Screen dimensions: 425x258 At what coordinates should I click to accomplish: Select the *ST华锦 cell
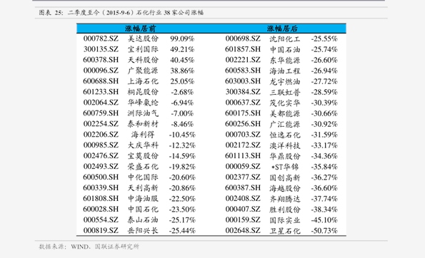[285, 167]
